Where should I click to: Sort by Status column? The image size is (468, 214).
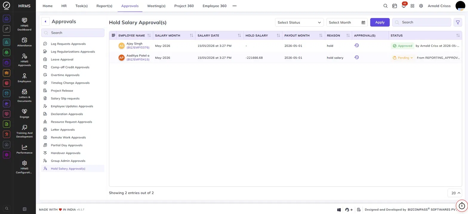click(458, 36)
